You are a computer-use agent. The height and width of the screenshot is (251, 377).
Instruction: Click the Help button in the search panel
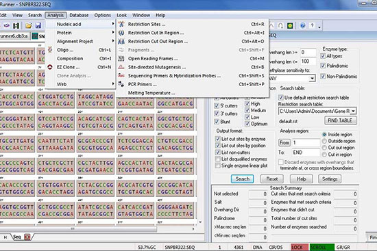click(x=302, y=179)
